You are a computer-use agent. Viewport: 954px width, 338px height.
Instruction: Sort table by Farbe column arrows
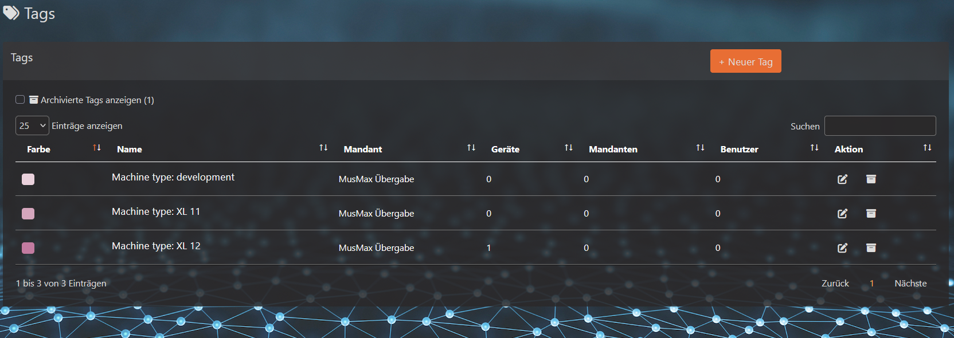pos(97,148)
